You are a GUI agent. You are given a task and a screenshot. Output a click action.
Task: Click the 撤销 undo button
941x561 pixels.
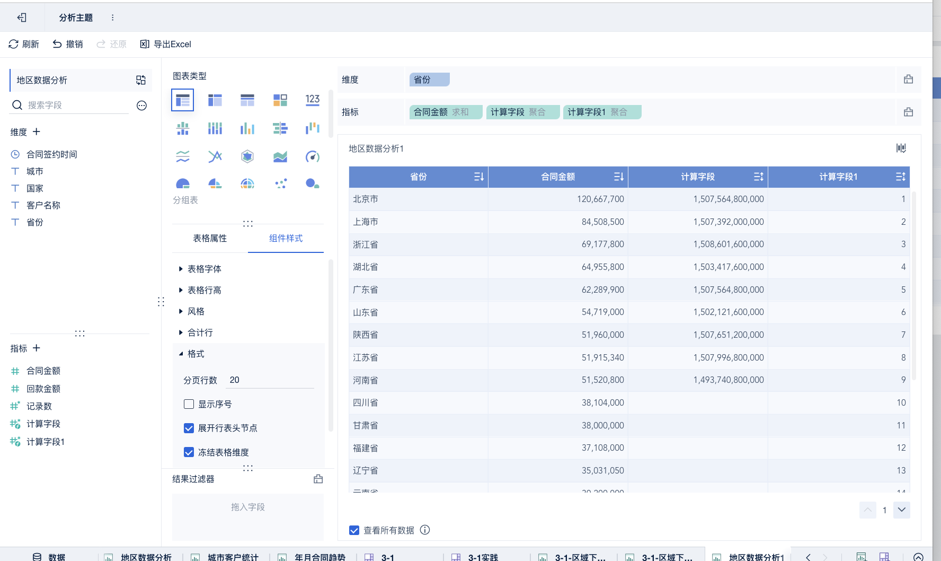pos(68,44)
